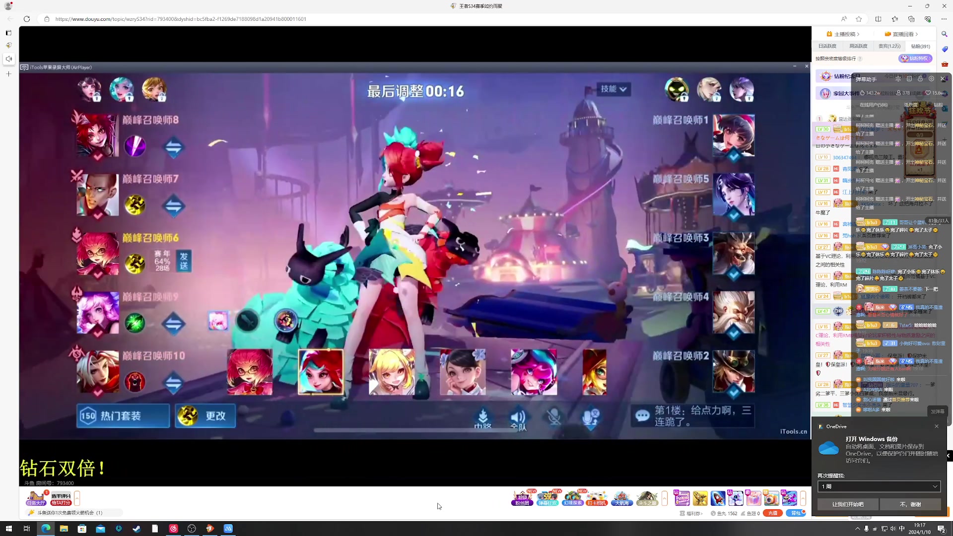Click the 钻粉特权 button

pyautogui.click(x=915, y=59)
